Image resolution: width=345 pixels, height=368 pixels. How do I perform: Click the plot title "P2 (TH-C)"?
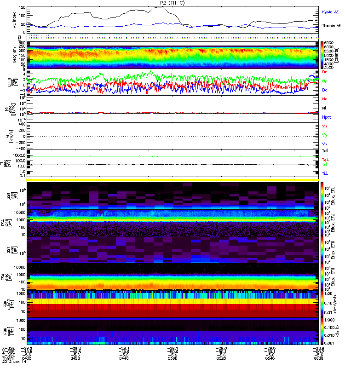172,3
